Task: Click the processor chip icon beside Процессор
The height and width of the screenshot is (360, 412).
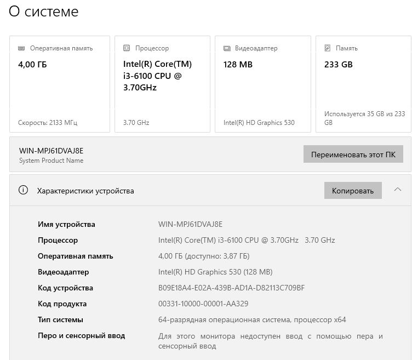Action: (x=127, y=48)
